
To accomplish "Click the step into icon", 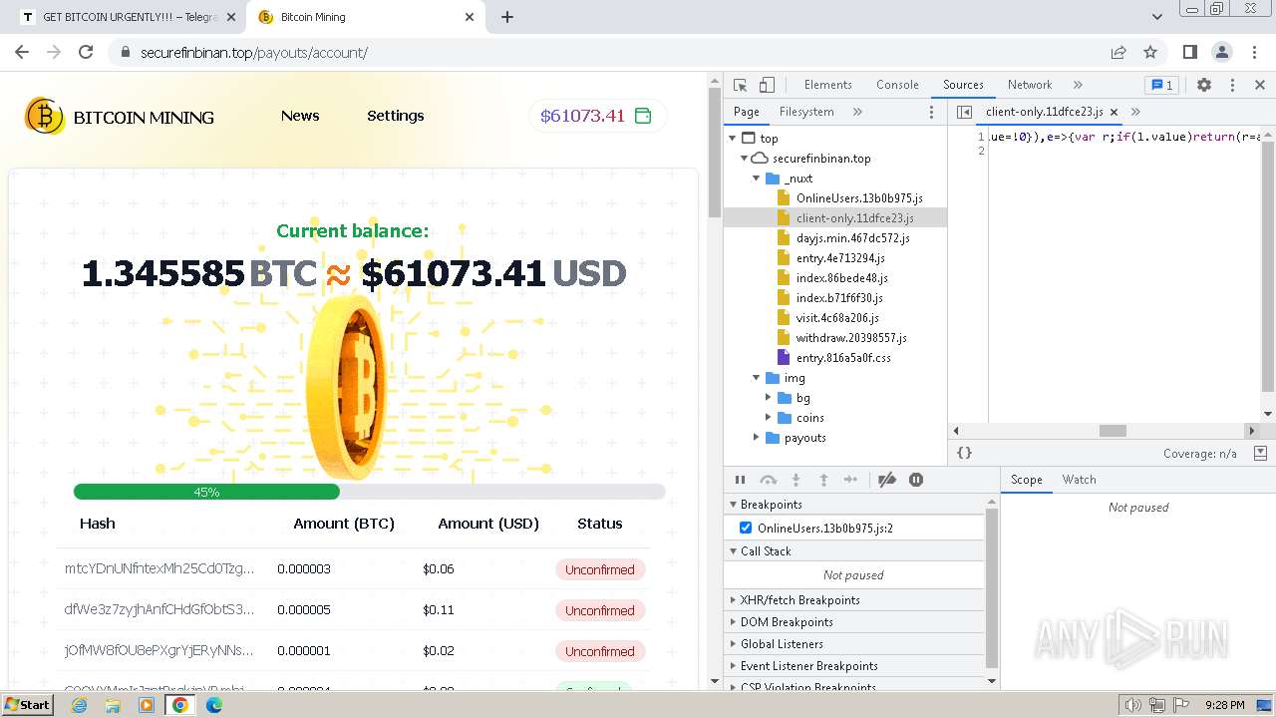I will (x=796, y=480).
